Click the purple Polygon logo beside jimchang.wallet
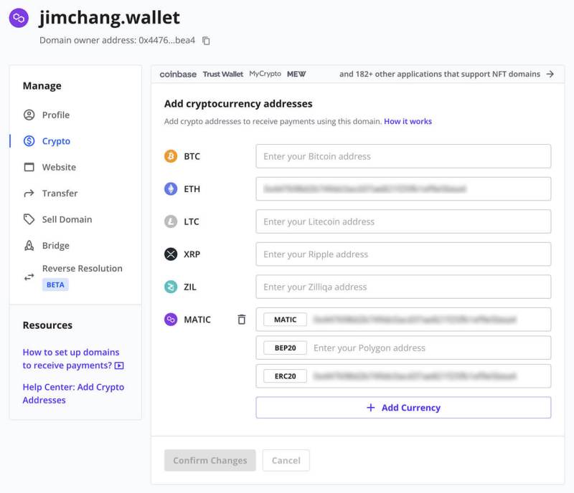Viewport: 574px width, 493px height. point(19,17)
